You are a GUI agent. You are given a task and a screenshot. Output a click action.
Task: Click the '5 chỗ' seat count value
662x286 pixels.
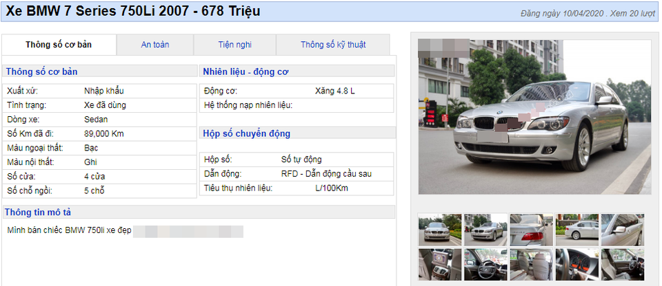(x=94, y=191)
